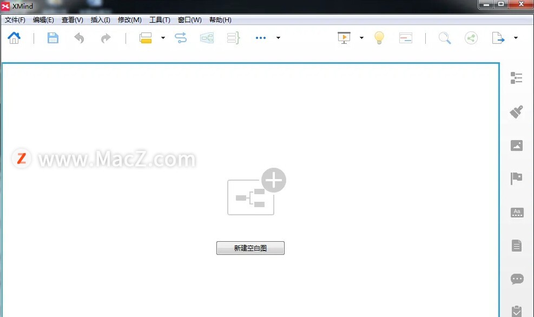Open the Comments bubble sidebar icon
The width and height of the screenshot is (534, 317).
(x=517, y=279)
